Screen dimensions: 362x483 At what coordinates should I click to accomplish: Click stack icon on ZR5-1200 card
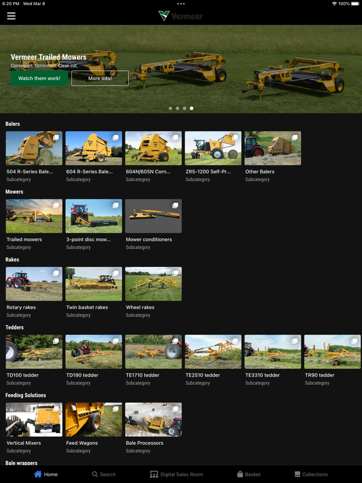pyautogui.click(x=235, y=138)
